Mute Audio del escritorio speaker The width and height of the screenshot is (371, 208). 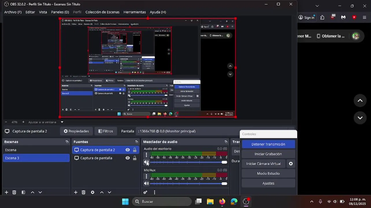click(x=146, y=162)
